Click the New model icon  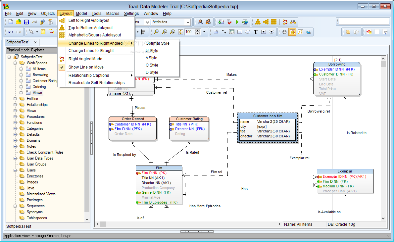tap(11, 22)
